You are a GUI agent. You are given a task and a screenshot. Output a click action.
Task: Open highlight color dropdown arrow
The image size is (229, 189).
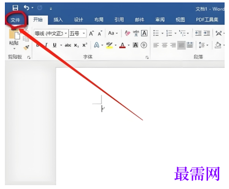pos(116,45)
